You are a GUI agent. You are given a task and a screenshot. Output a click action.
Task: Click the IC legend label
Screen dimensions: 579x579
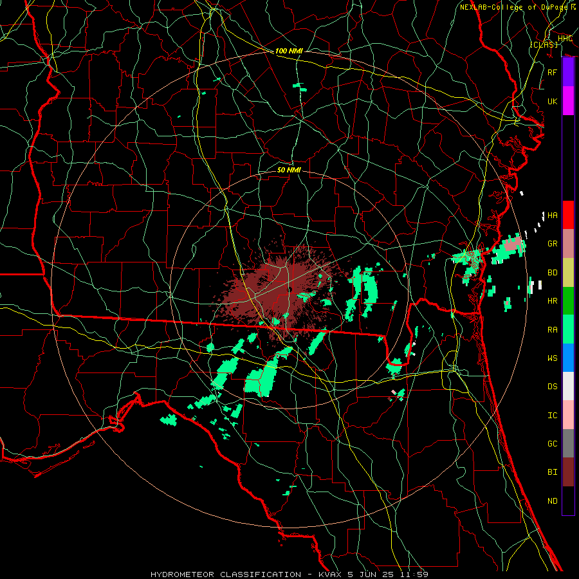[552, 415]
